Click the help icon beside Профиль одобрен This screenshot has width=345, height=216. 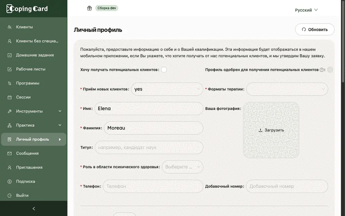coord(322,70)
